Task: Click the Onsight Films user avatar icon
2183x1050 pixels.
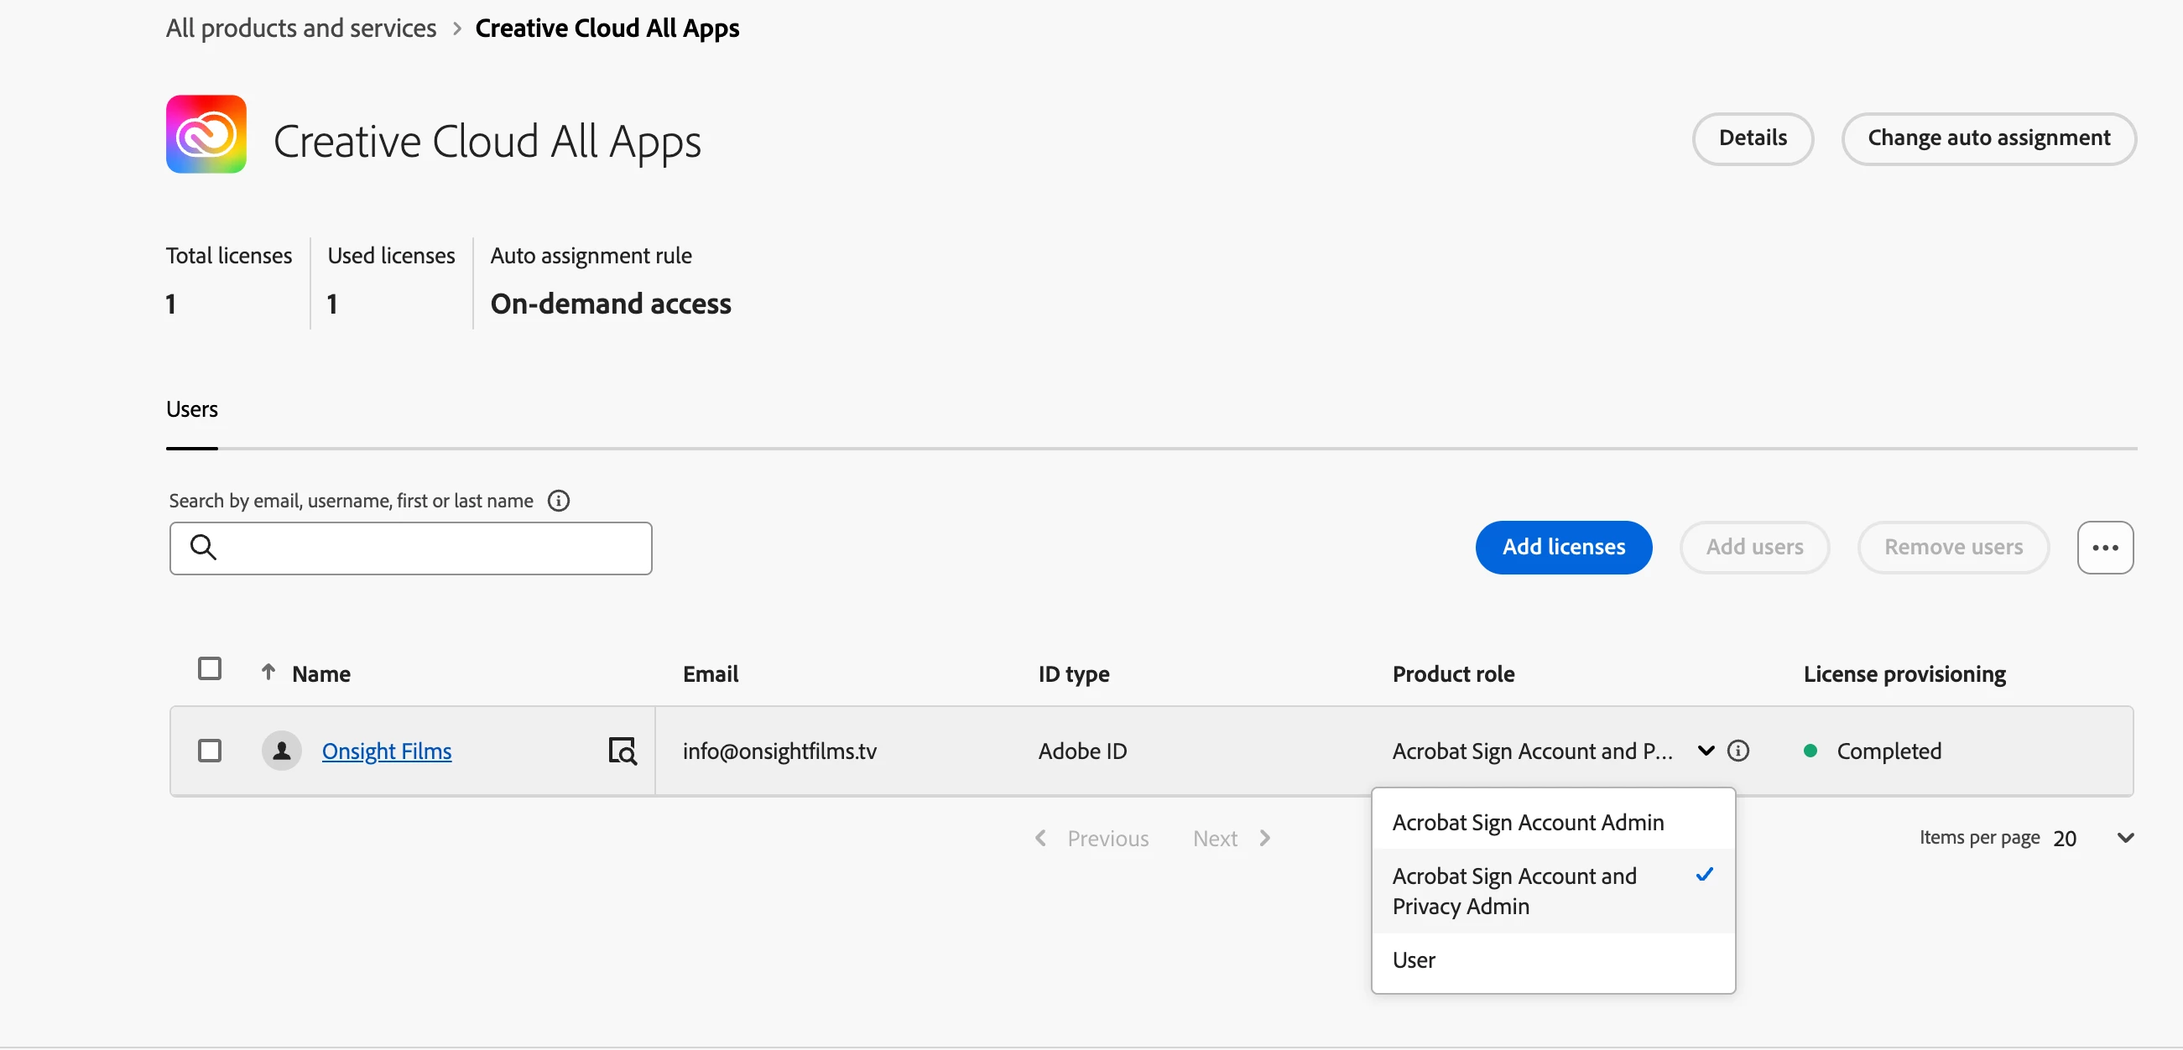Action: pos(281,751)
